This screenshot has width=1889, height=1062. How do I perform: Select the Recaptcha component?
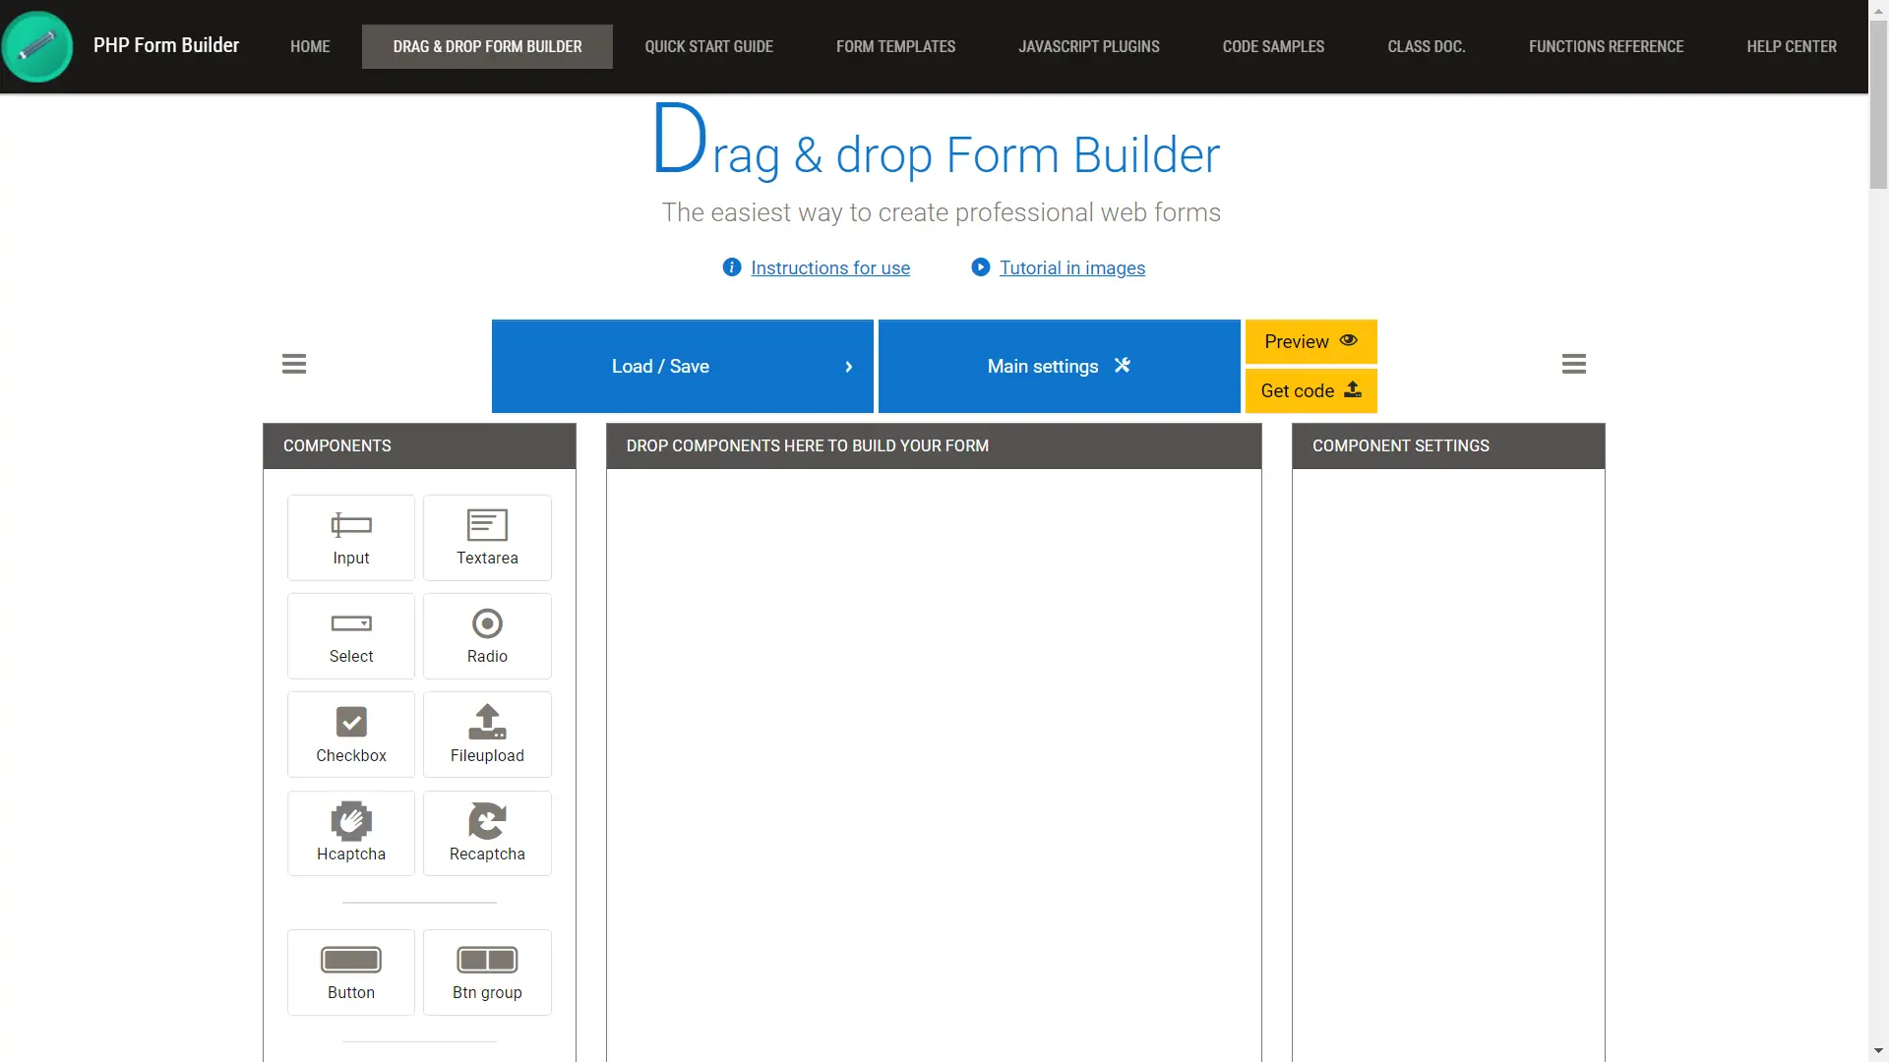pyautogui.click(x=487, y=833)
